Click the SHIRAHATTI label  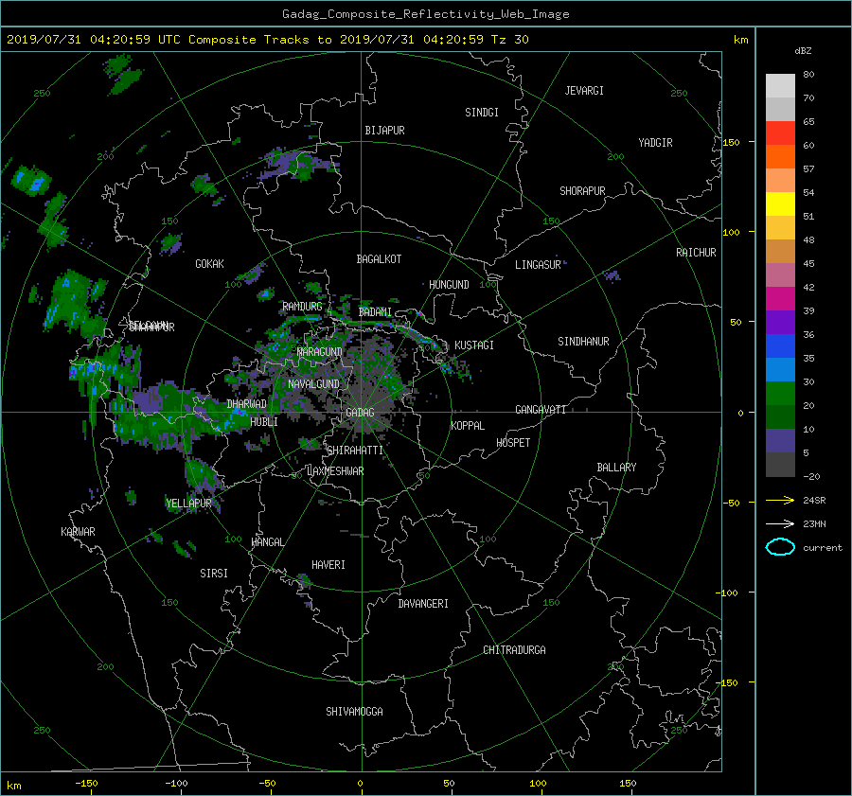(355, 451)
